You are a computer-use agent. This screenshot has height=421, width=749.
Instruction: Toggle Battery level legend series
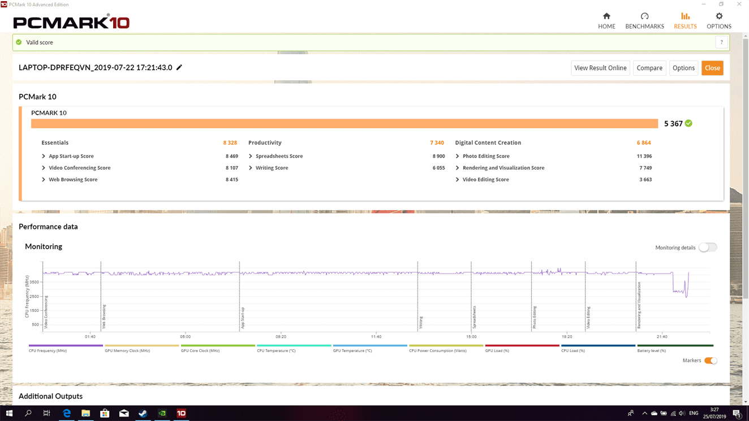click(675, 348)
